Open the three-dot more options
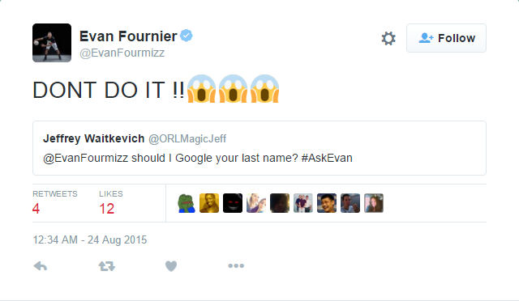This screenshot has height=301, width=519. [236, 265]
